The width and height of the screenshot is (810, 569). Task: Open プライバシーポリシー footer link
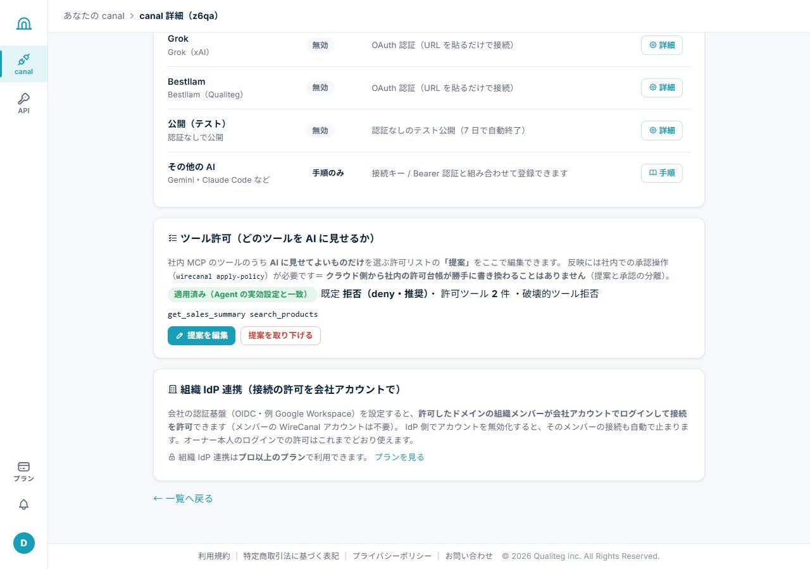[x=392, y=556]
